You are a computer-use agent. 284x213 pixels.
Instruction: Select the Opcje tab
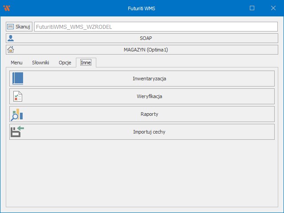(x=65, y=63)
